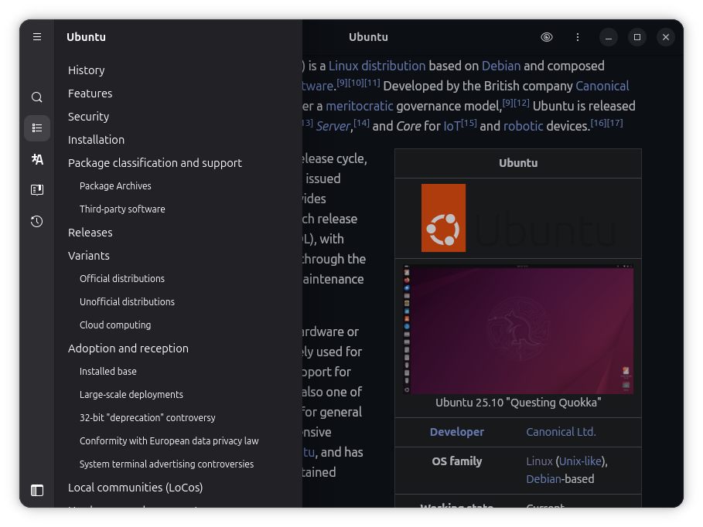Select Installed base subsection
703x527 pixels.
pyautogui.click(x=108, y=371)
